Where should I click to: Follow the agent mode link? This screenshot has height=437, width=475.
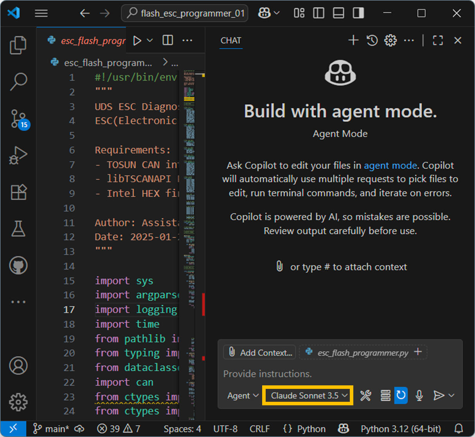tap(390, 165)
